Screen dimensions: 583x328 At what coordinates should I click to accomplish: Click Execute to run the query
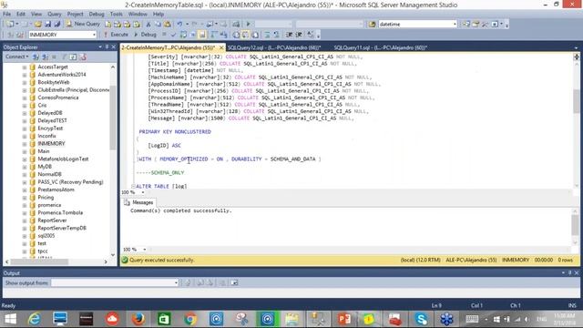116,35
